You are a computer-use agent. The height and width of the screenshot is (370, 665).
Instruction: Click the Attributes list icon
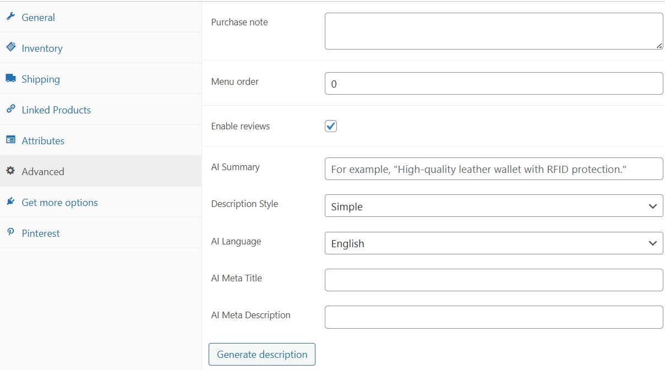tap(10, 140)
